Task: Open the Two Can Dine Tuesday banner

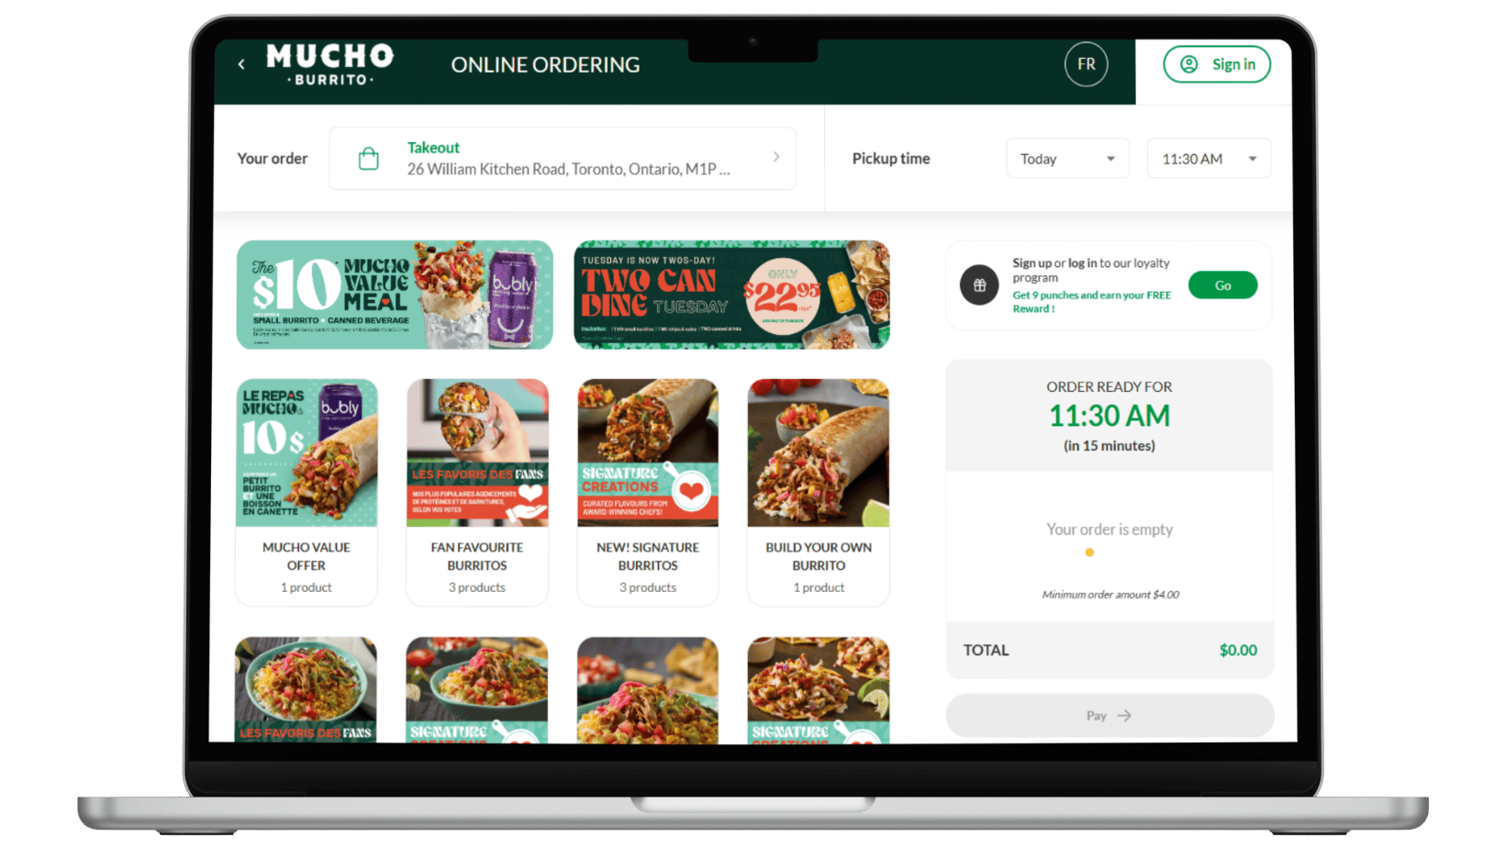Action: point(731,295)
